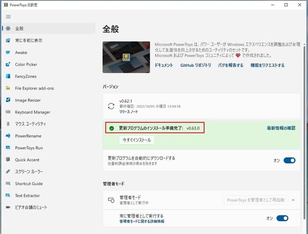Toggle 更新プログラムを自動的にダウンロードする switch
This screenshot has height=234, width=308.
click(x=289, y=160)
